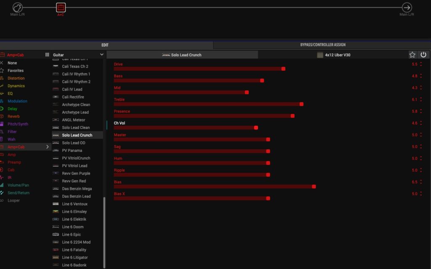Switch to the 4x12 Uber V30 cab tab
This screenshot has width=431, height=269.
point(333,55)
